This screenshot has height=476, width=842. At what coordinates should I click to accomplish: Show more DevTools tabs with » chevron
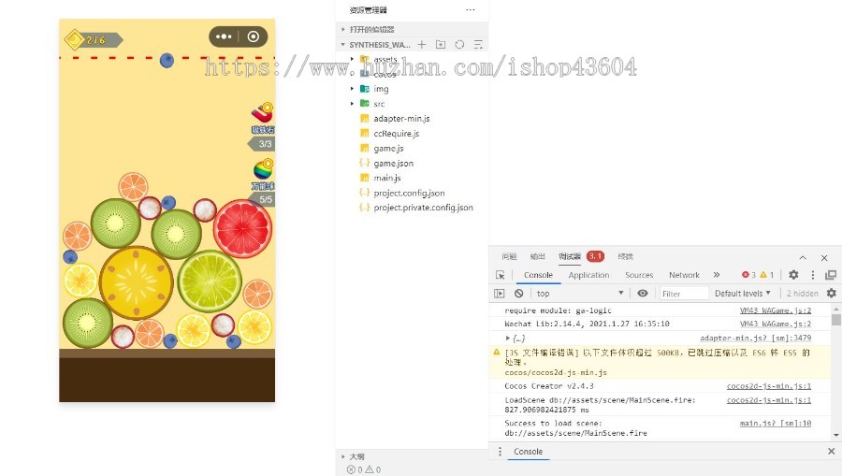pyautogui.click(x=717, y=275)
